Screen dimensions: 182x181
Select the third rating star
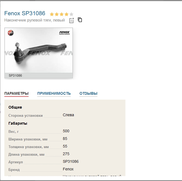coord(61,14)
